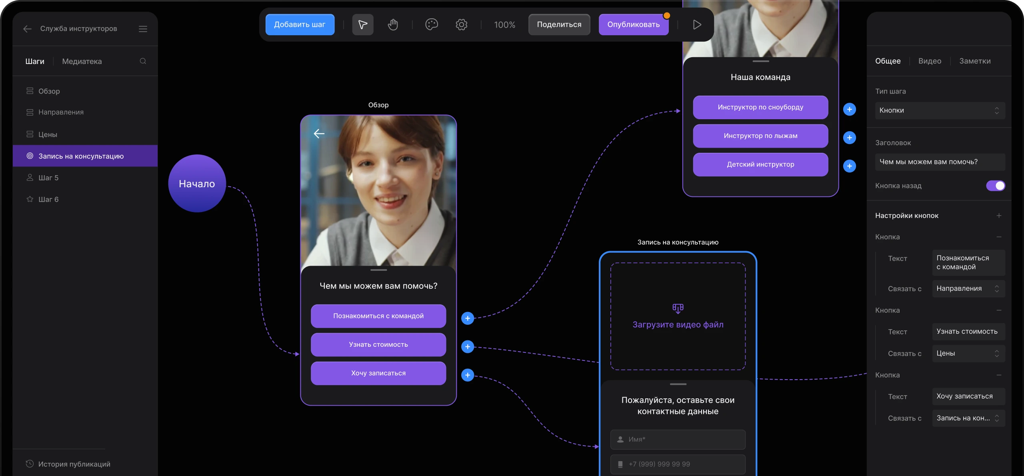This screenshot has height=476, width=1024.
Task: Toggle the Кнопка назад switch
Action: (995, 186)
